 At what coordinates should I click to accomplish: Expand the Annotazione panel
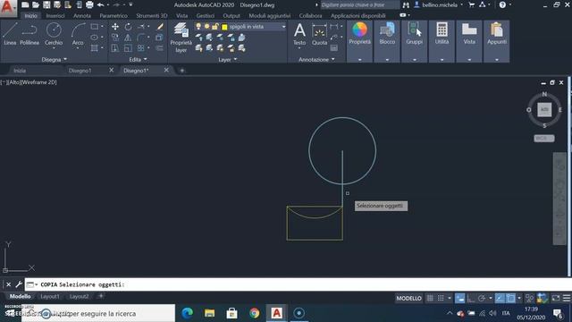click(x=316, y=59)
